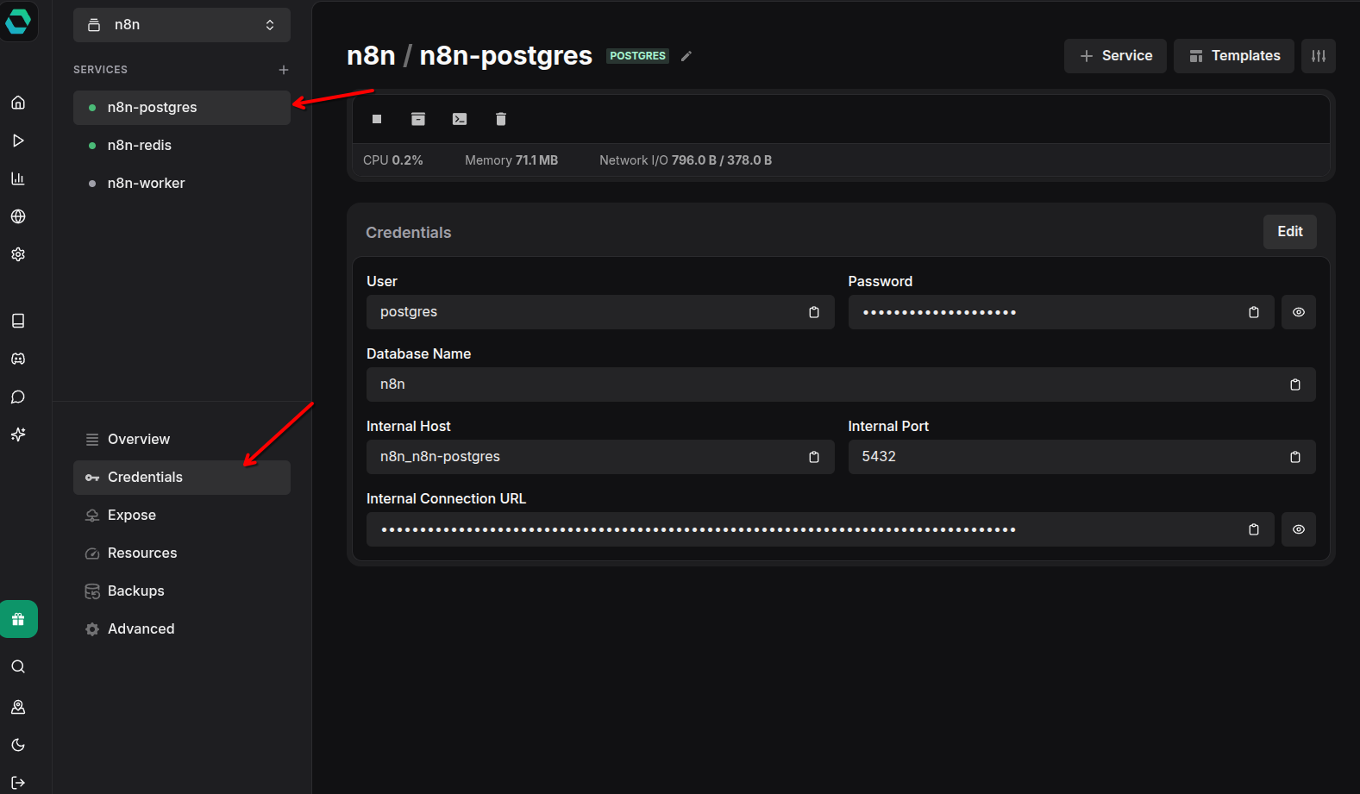1360x794 pixels.
Task: Open the n8n project dropdown
Action: click(x=182, y=25)
